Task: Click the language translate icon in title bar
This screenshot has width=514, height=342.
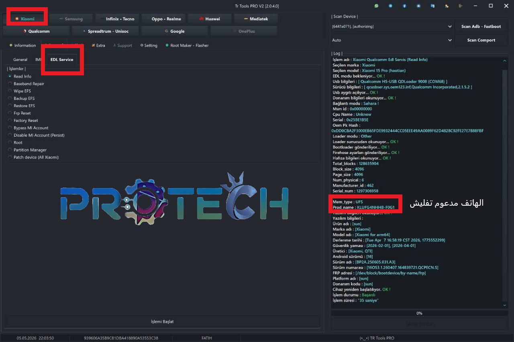Action: (x=432, y=6)
